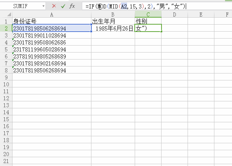Select column F header

tap(223, 15)
